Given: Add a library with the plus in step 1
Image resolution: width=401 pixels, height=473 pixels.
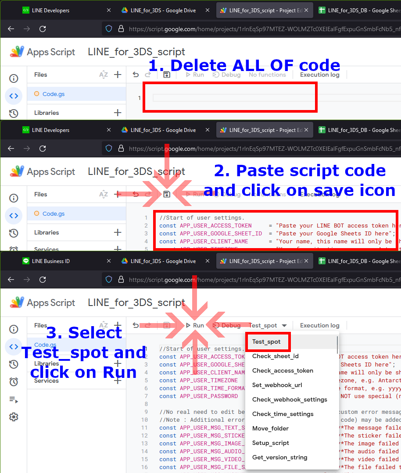Looking at the screenshot, I should (x=118, y=113).
